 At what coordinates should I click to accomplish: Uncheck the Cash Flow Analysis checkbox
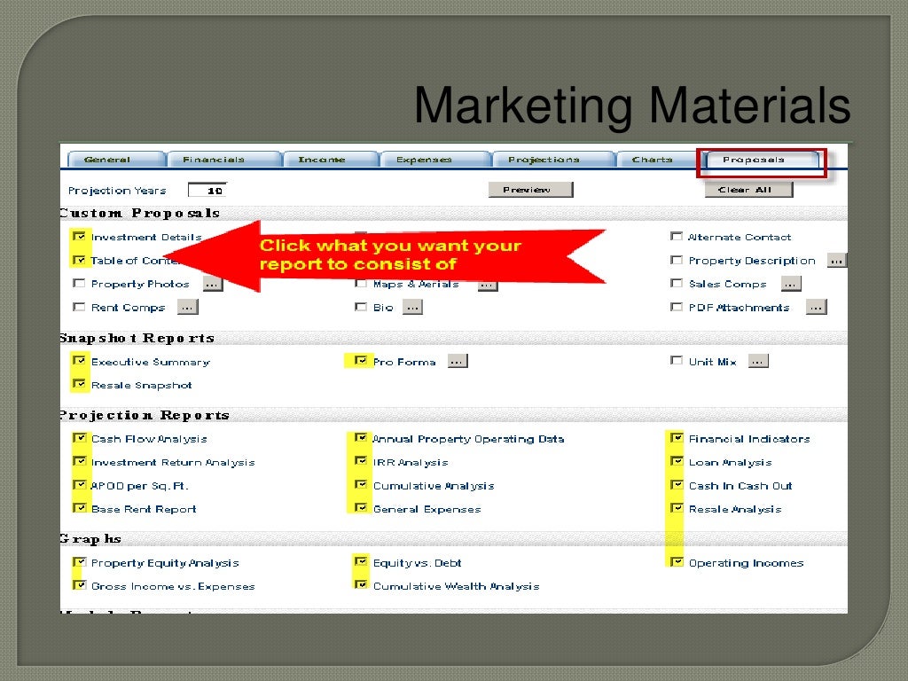79,438
